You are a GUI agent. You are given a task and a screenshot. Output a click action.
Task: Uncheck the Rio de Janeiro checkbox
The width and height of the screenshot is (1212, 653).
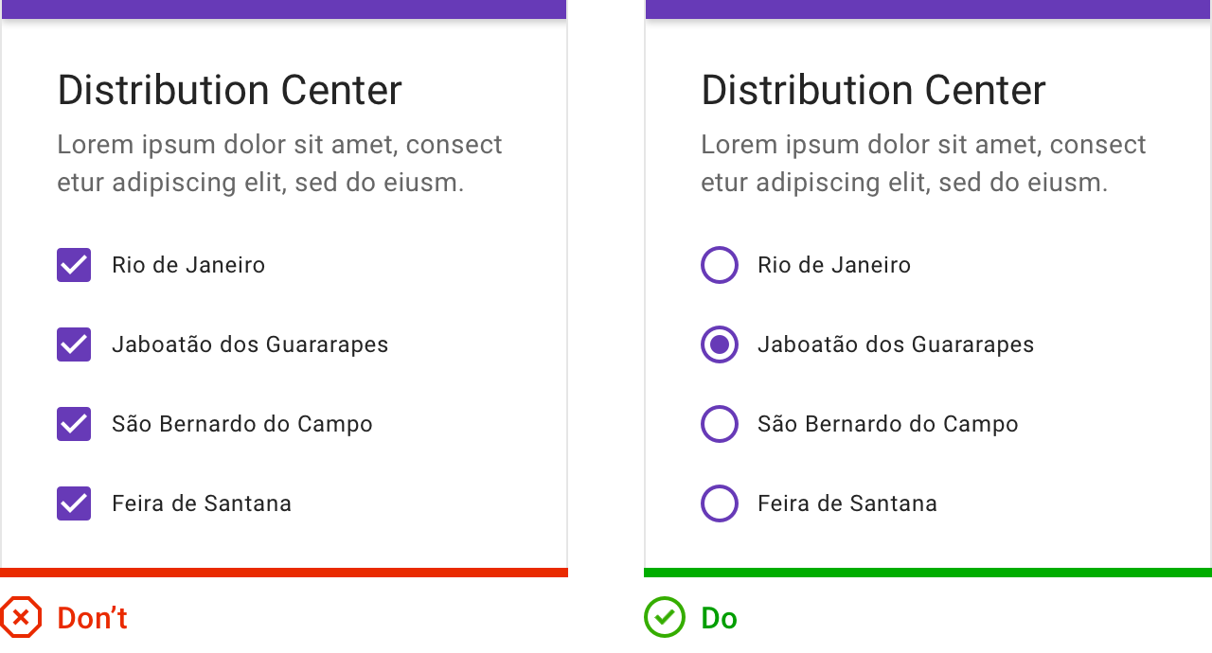coord(74,265)
